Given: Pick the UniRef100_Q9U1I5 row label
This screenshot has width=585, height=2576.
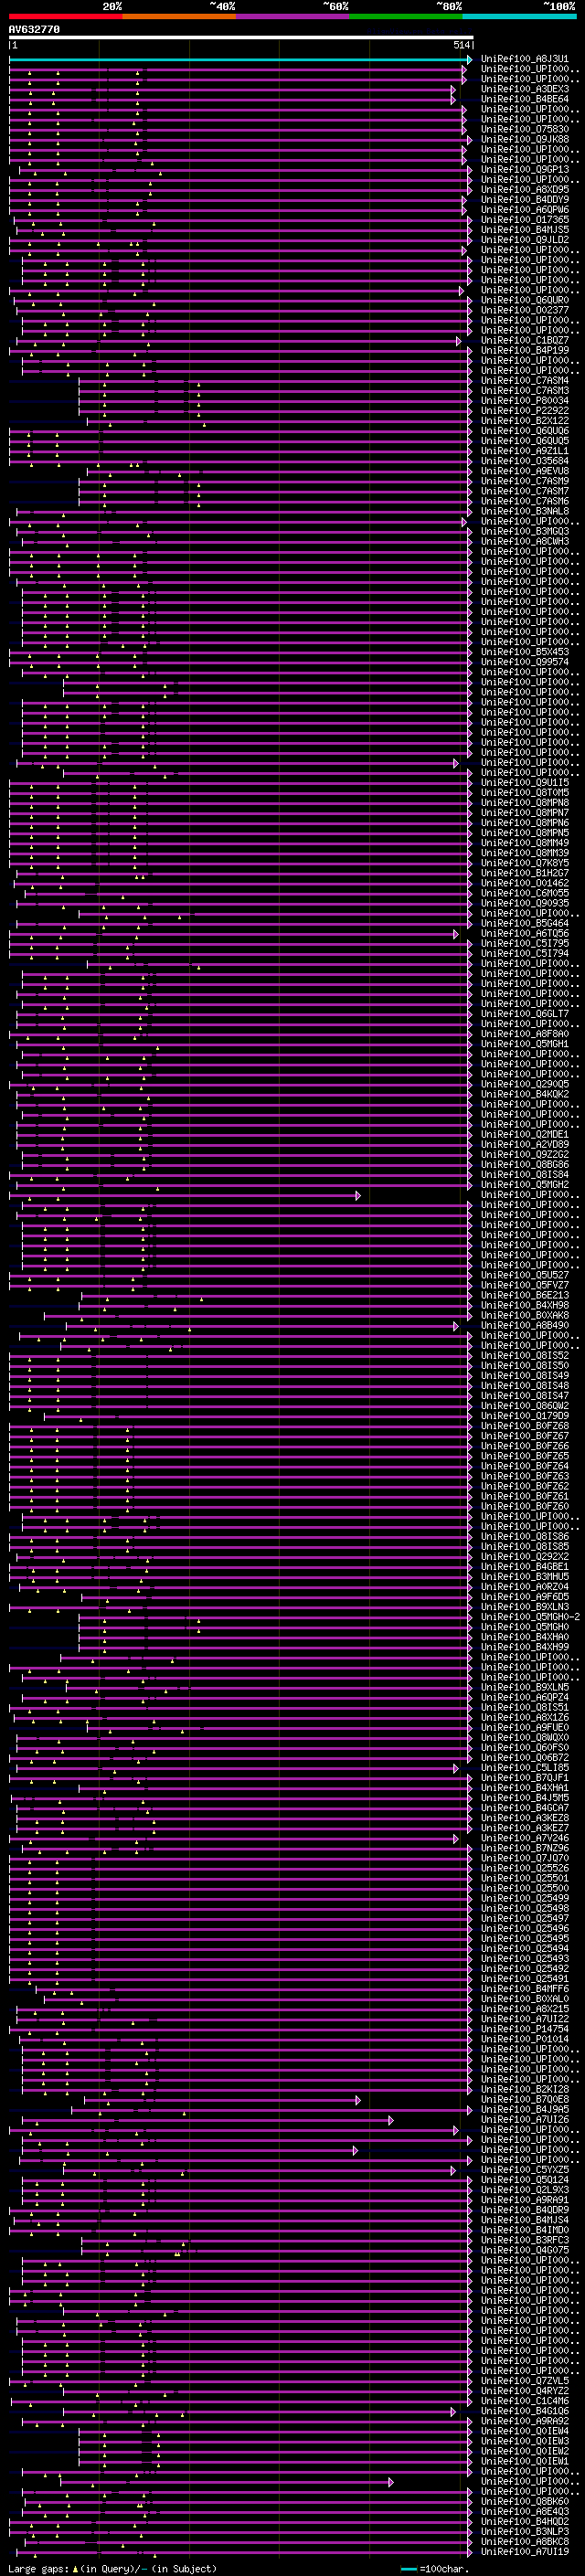Looking at the screenshot, I should point(525,783).
